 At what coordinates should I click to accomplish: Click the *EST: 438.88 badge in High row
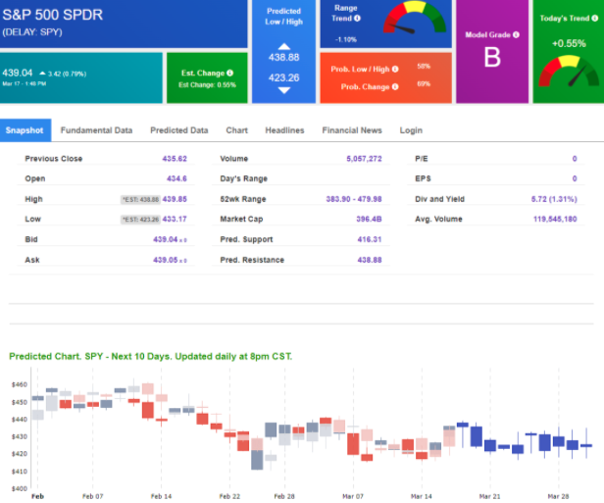tap(140, 199)
